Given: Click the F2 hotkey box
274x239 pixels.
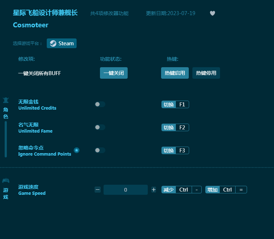Looking at the screenshot, I should (x=182, y=127).
